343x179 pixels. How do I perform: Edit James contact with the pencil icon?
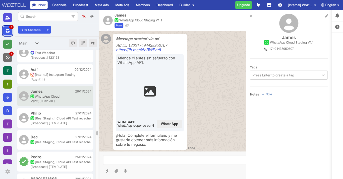(326, 16)
